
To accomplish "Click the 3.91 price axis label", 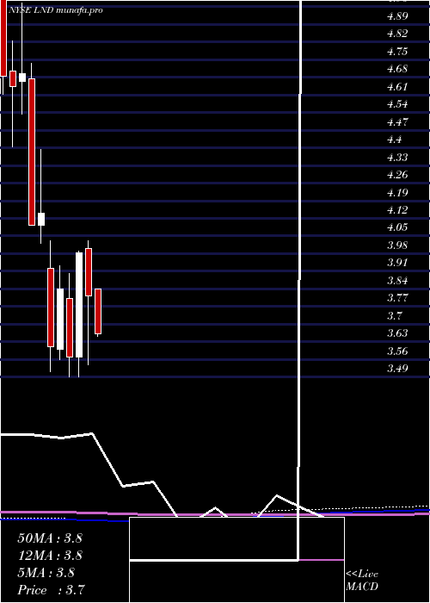I will coord(397,263).
